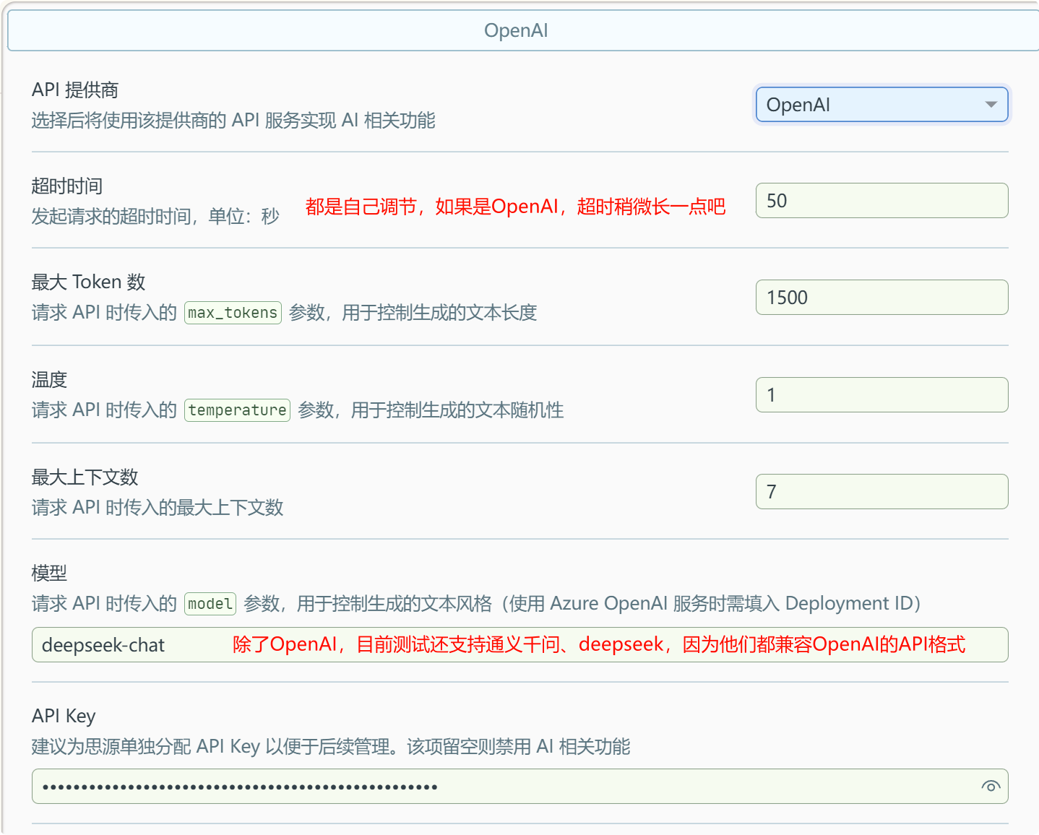This screenshot has width=1039, height=835.
Task: Click the red timeout annotation about OpenAI
Action: 515,207
